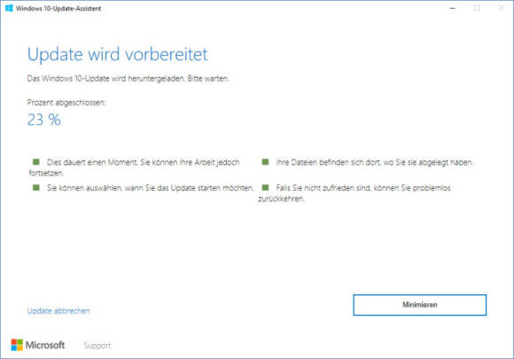Click the 'Bitte warten' download status text
Viewport: 514px width, 359px height.
click(x=208, y=79)
